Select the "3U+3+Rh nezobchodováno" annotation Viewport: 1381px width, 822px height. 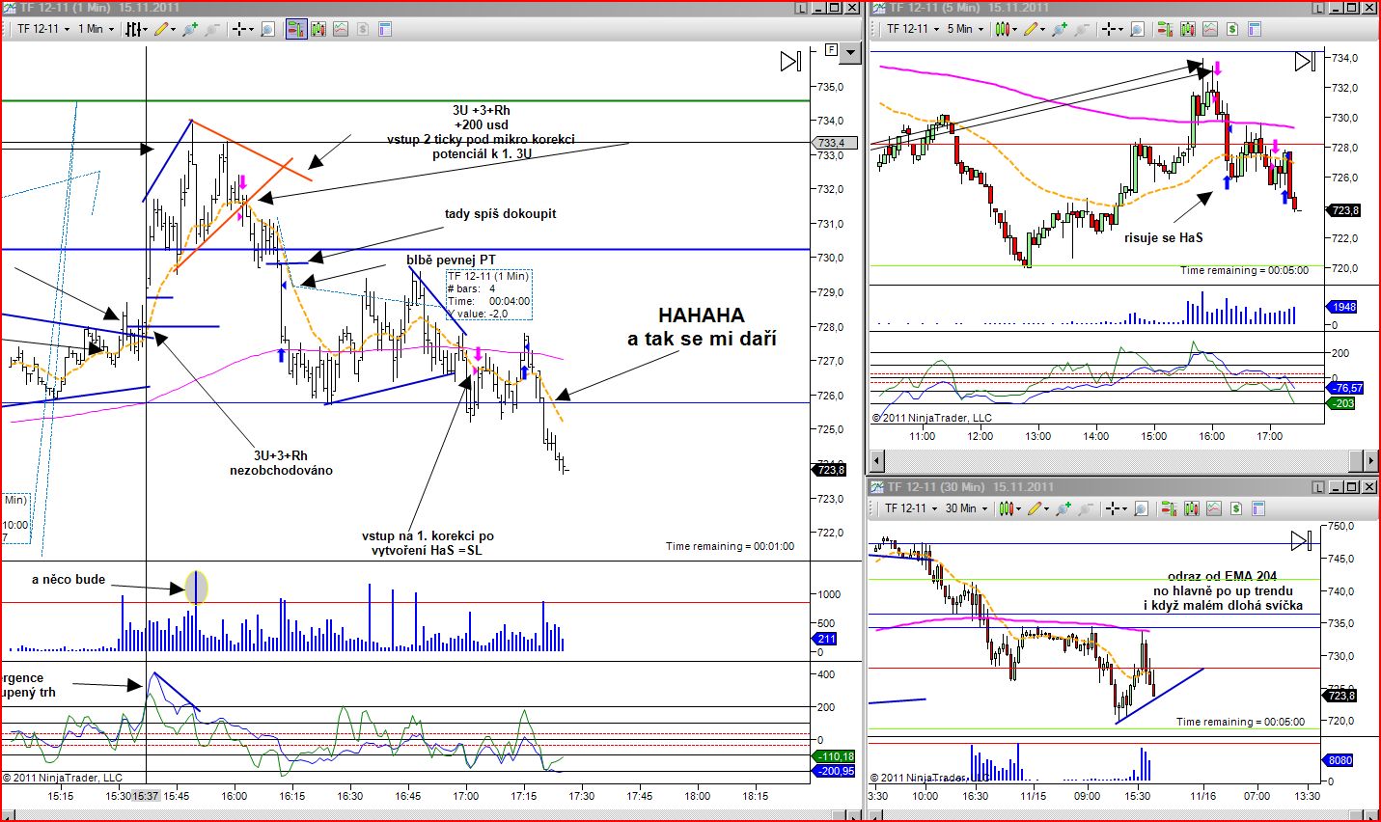pyautogui.click(x=281, y=463)
